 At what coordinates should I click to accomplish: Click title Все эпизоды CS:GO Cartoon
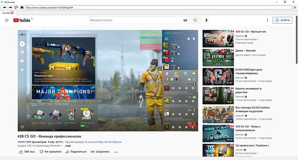click(253, 109)
